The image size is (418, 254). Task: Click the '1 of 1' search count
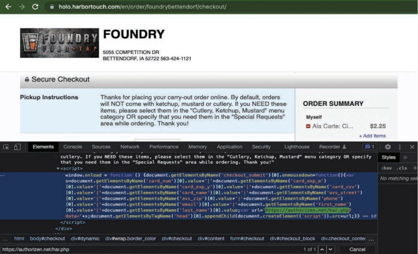(309, 250)
